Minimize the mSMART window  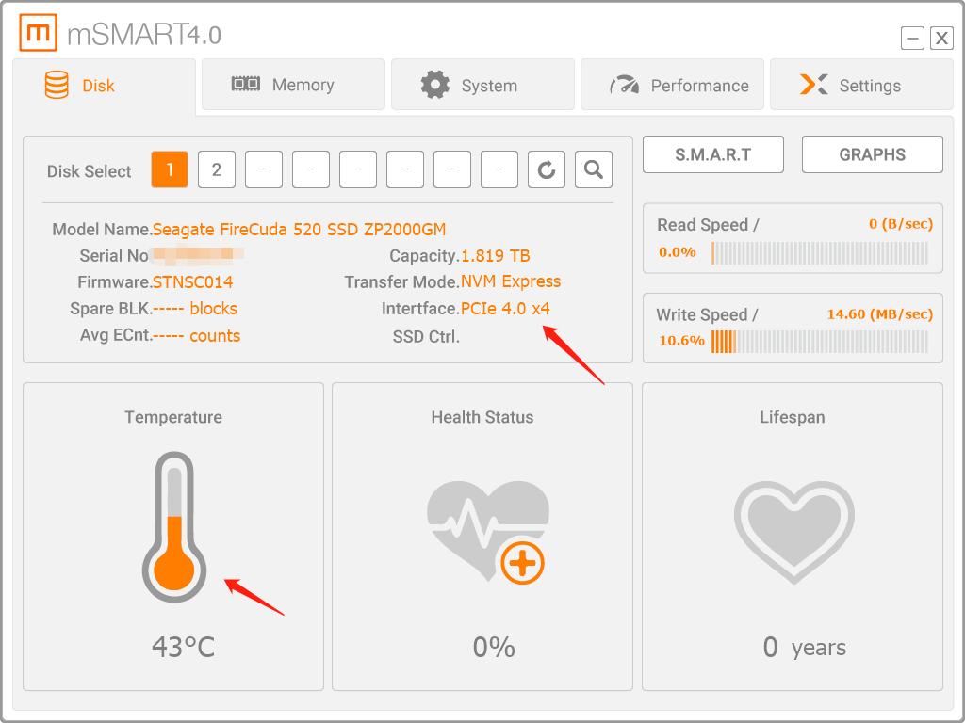(912, 38)
